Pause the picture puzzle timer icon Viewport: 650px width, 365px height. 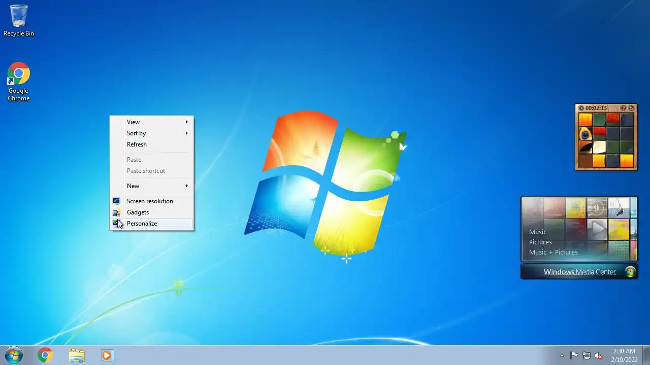[x=581, y=108]
